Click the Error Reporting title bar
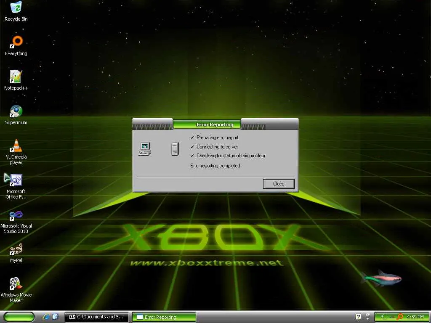This screenshot has height=323, width=431. click(x=215, y=124)
